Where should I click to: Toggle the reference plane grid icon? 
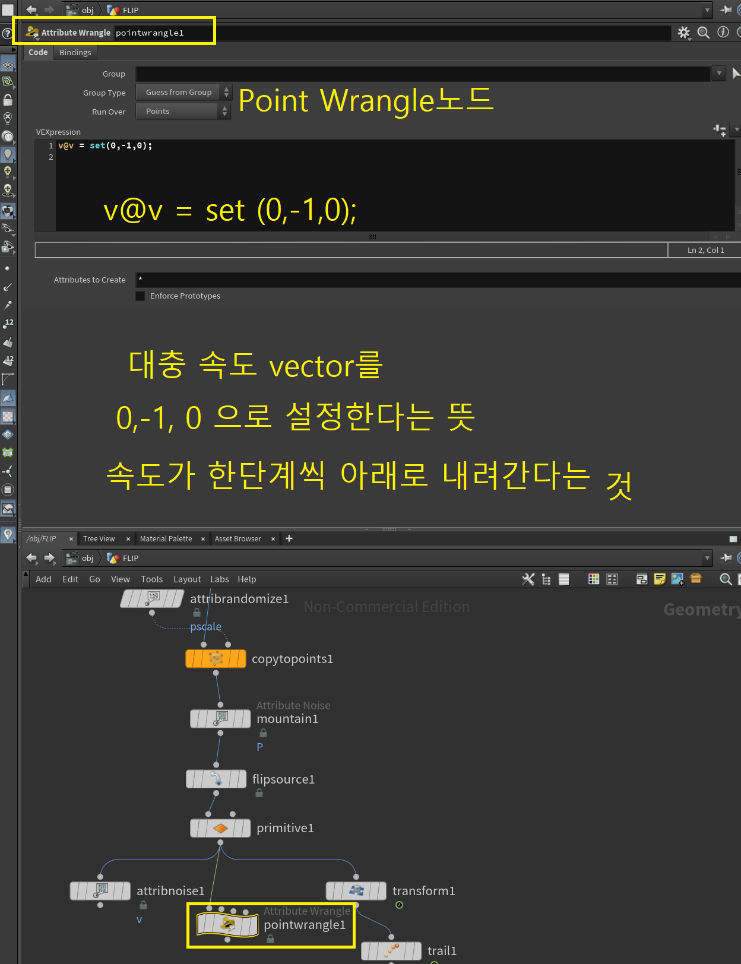(8, 65)
